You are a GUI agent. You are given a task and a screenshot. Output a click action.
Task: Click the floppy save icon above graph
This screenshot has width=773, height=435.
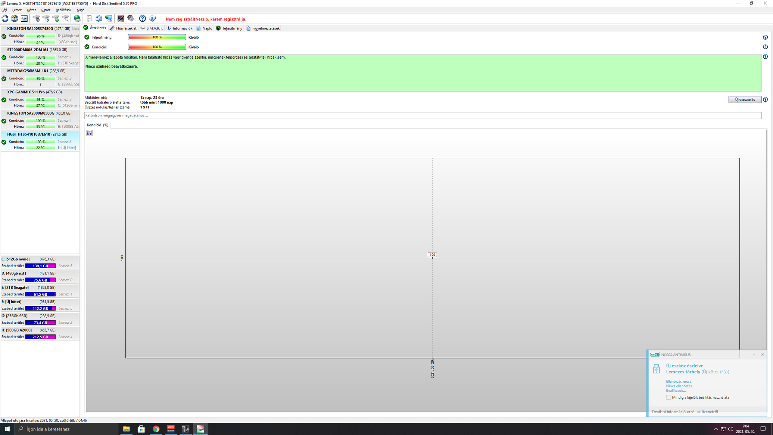[x=89, y=133]
